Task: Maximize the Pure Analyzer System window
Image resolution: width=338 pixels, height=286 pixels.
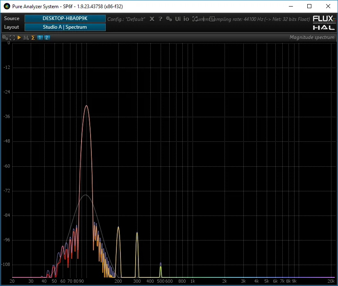Action: tap(309, 6)
